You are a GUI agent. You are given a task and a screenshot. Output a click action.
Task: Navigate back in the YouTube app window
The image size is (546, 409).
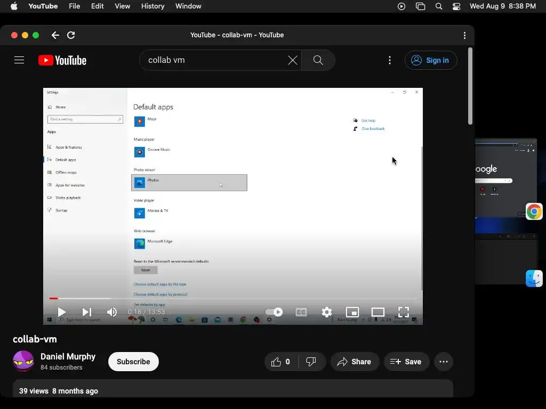pos(55,35)
